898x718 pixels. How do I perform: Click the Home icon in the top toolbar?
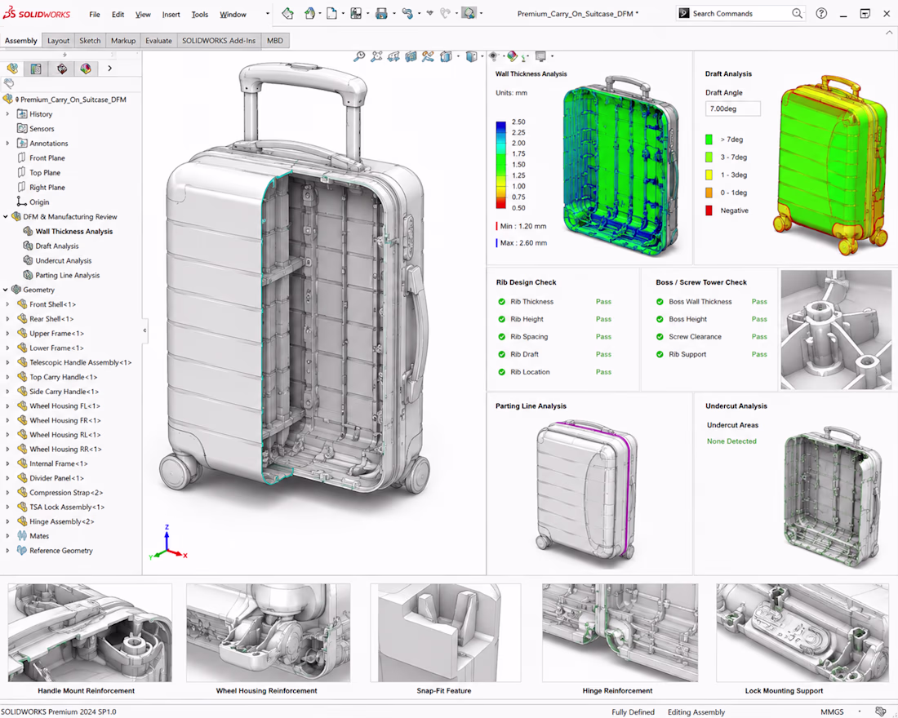click(287, 13)
